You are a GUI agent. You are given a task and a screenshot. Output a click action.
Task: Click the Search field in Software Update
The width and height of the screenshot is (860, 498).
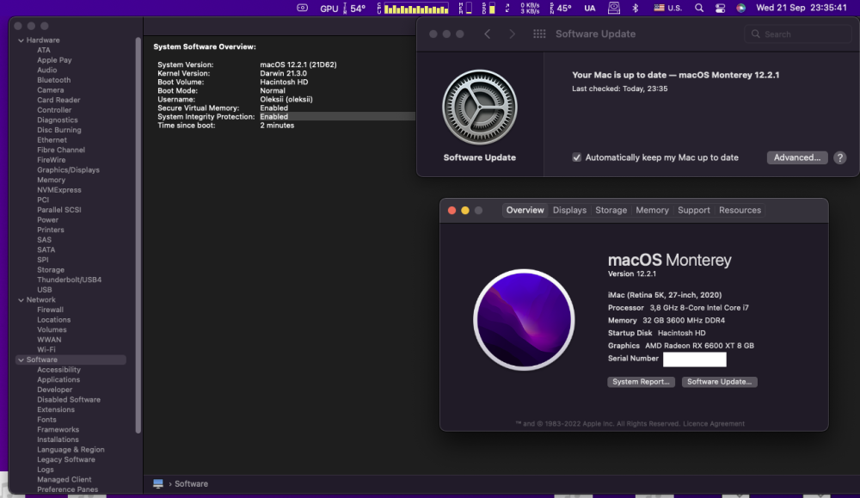point(798,34)
